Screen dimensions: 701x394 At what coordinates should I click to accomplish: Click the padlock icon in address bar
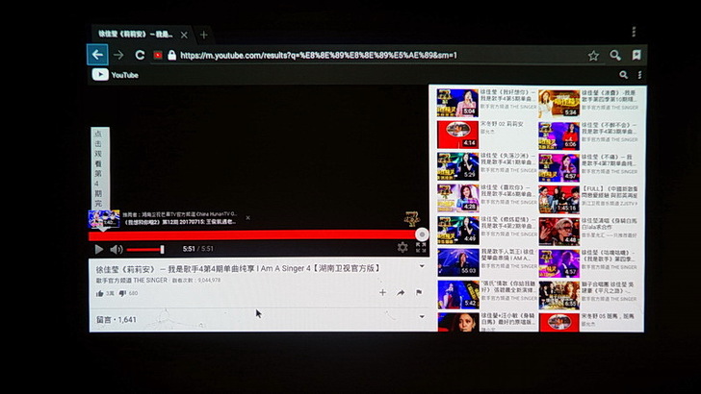[171, 55]
